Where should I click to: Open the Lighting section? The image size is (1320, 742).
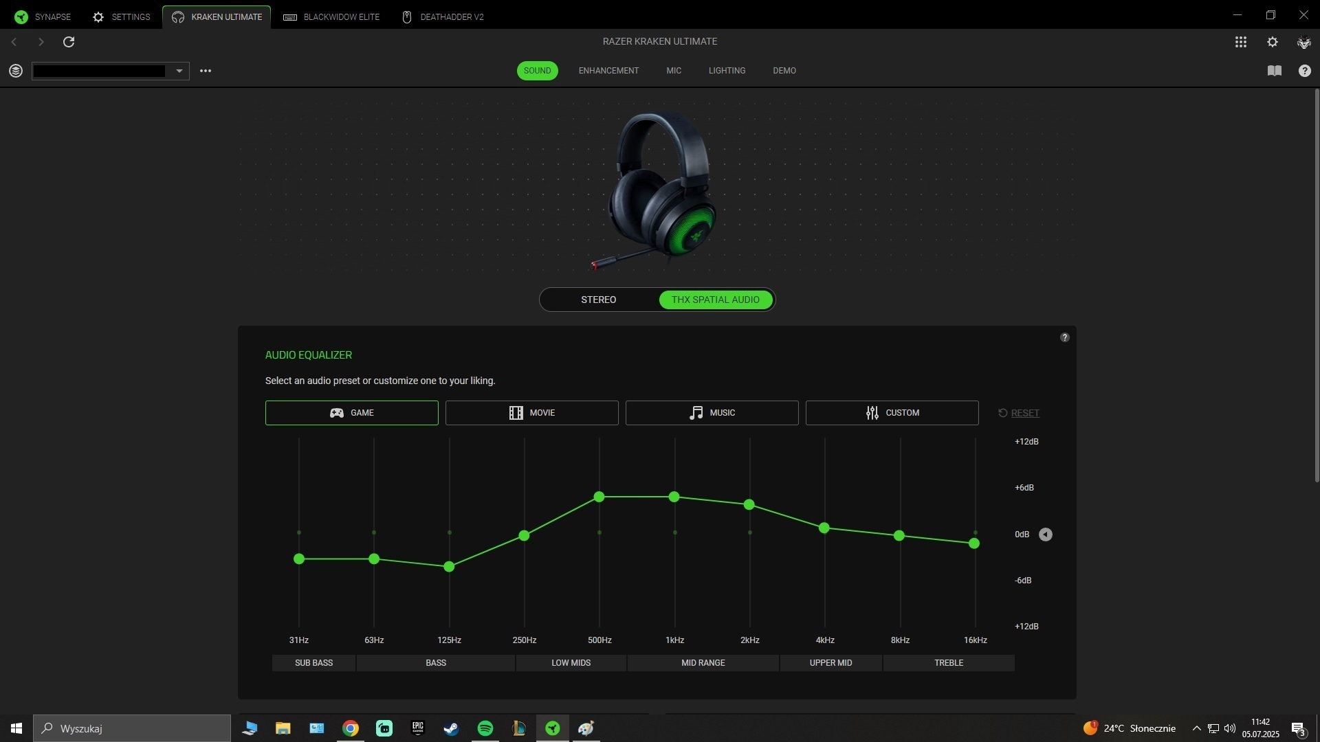pyautogui.click(x=727, y=71)
